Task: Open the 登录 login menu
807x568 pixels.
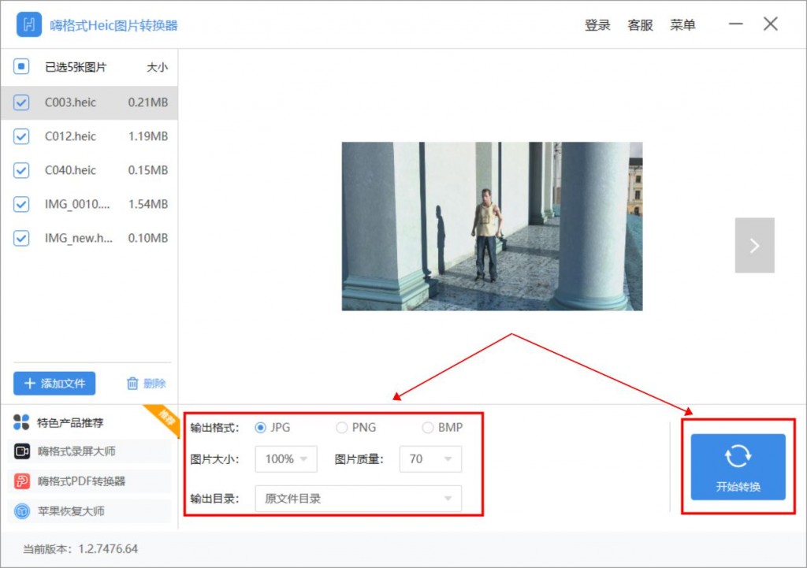Action: pyautogui.click(x=597, y=24)
